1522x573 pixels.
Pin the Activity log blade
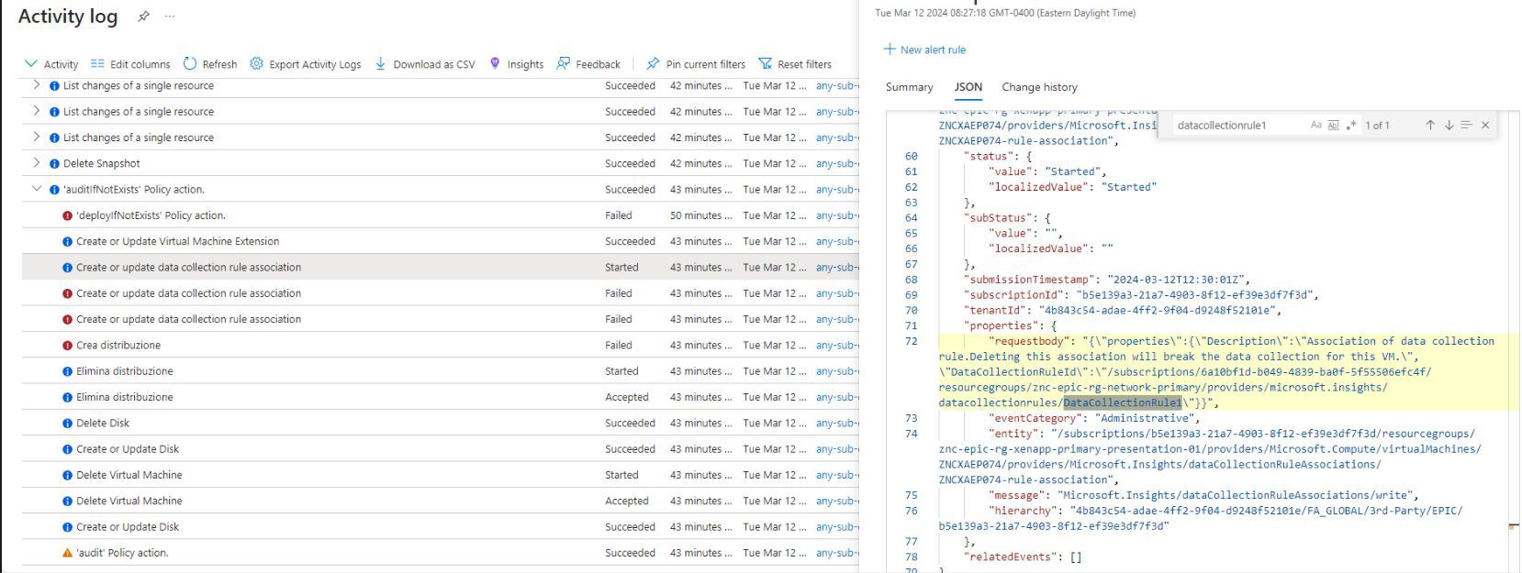tap(143, 17)
